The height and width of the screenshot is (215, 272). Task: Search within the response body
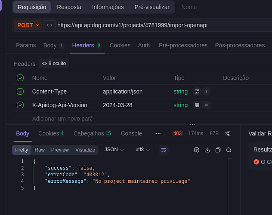click(229, 150)
